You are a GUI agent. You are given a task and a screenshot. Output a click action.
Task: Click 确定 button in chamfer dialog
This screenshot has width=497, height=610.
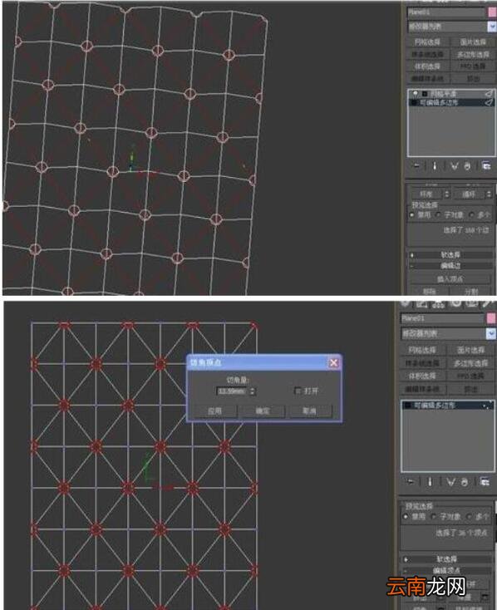pos(263,411)
